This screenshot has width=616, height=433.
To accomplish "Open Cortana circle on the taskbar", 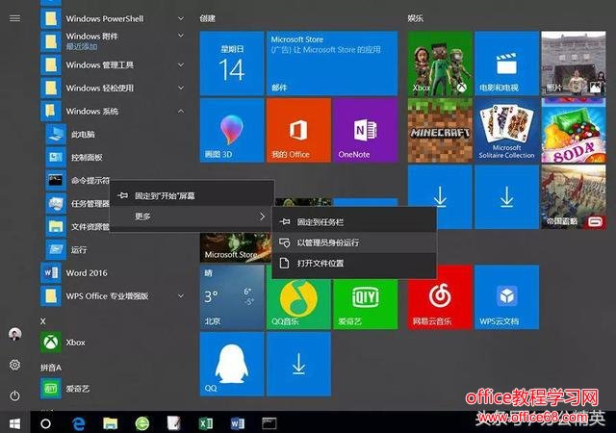I will pyautogui.click(x=45, y=423).
